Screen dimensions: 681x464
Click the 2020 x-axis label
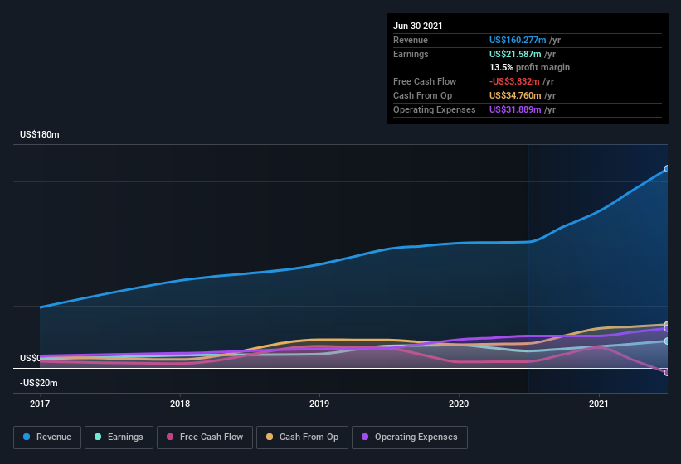[459, 404]
